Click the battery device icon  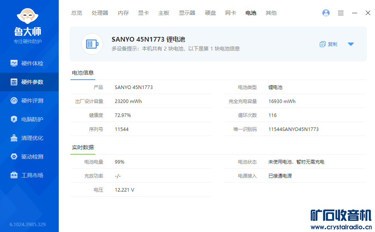[x=92, y=44]
